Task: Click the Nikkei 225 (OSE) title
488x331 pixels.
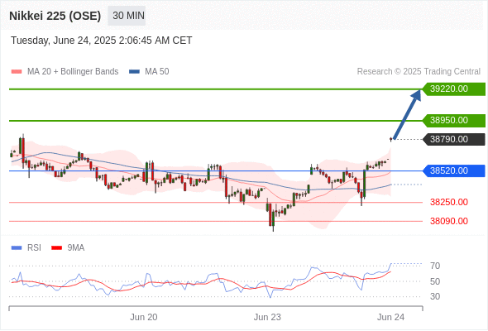Action: pos(55,16)
